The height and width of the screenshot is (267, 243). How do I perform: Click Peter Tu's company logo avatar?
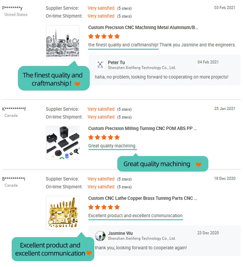click(100, 65)
